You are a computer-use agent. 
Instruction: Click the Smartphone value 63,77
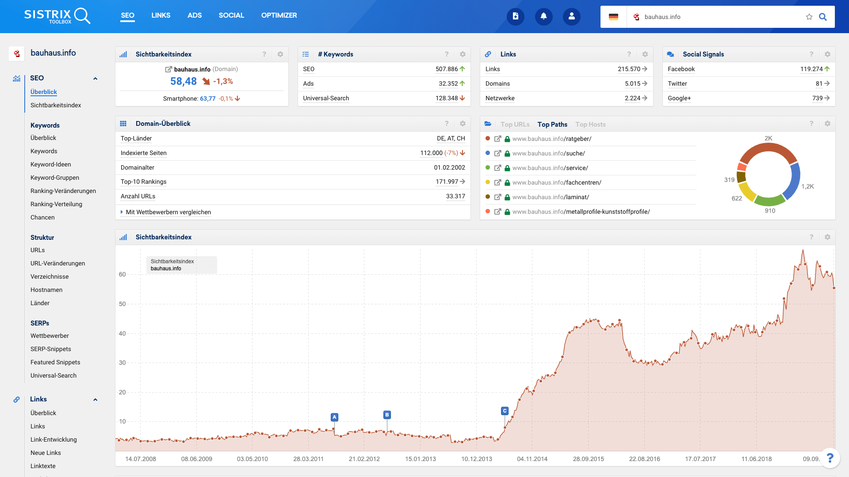pos(207,98)
